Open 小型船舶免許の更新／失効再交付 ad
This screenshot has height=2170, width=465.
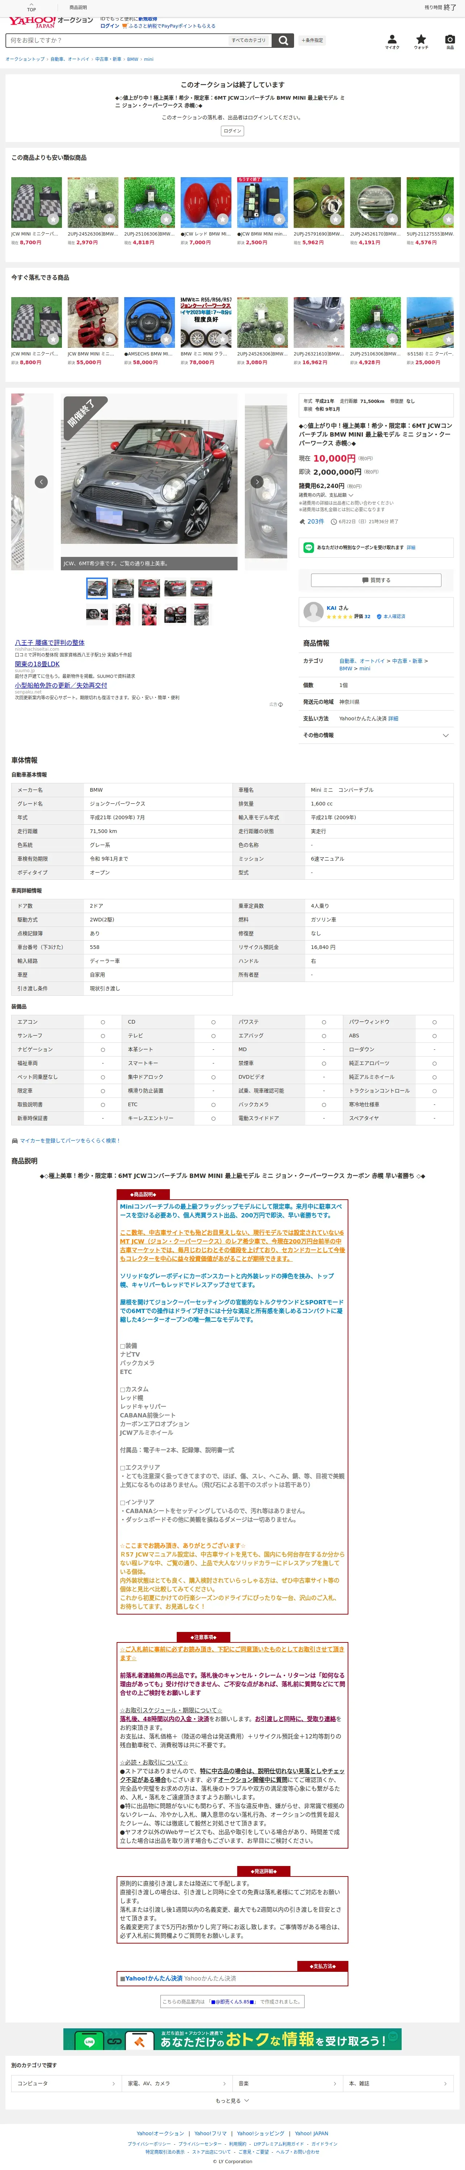60,686
